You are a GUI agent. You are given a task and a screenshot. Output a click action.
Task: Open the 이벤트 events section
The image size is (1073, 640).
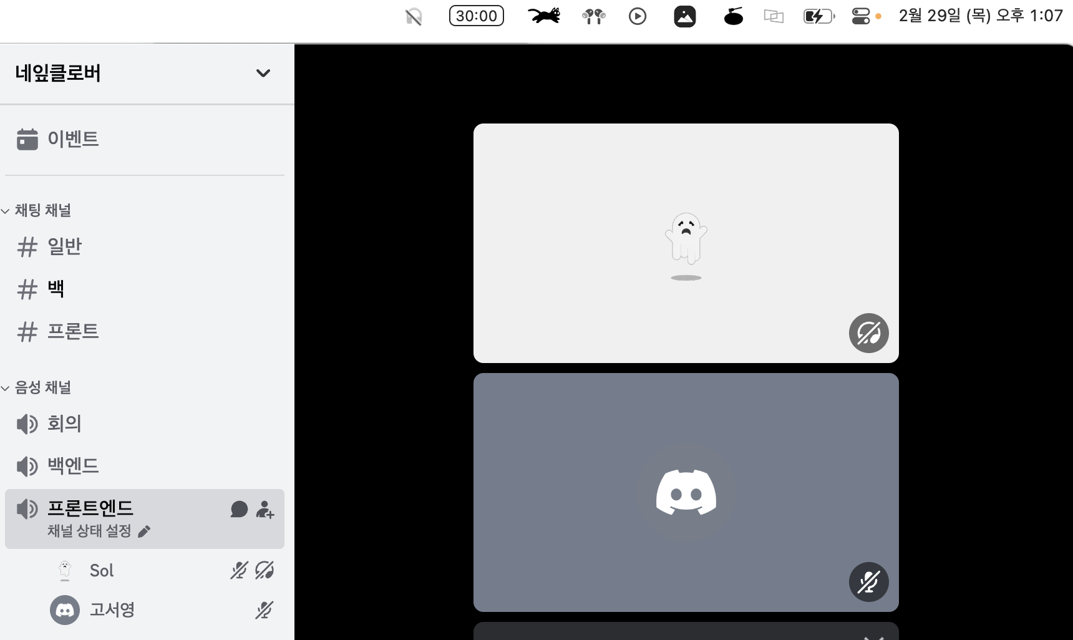click(x=145, y=139)
